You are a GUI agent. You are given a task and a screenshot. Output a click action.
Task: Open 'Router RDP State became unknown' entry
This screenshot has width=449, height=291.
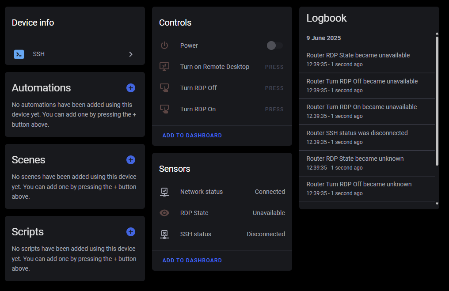click(x=367, y=163)
